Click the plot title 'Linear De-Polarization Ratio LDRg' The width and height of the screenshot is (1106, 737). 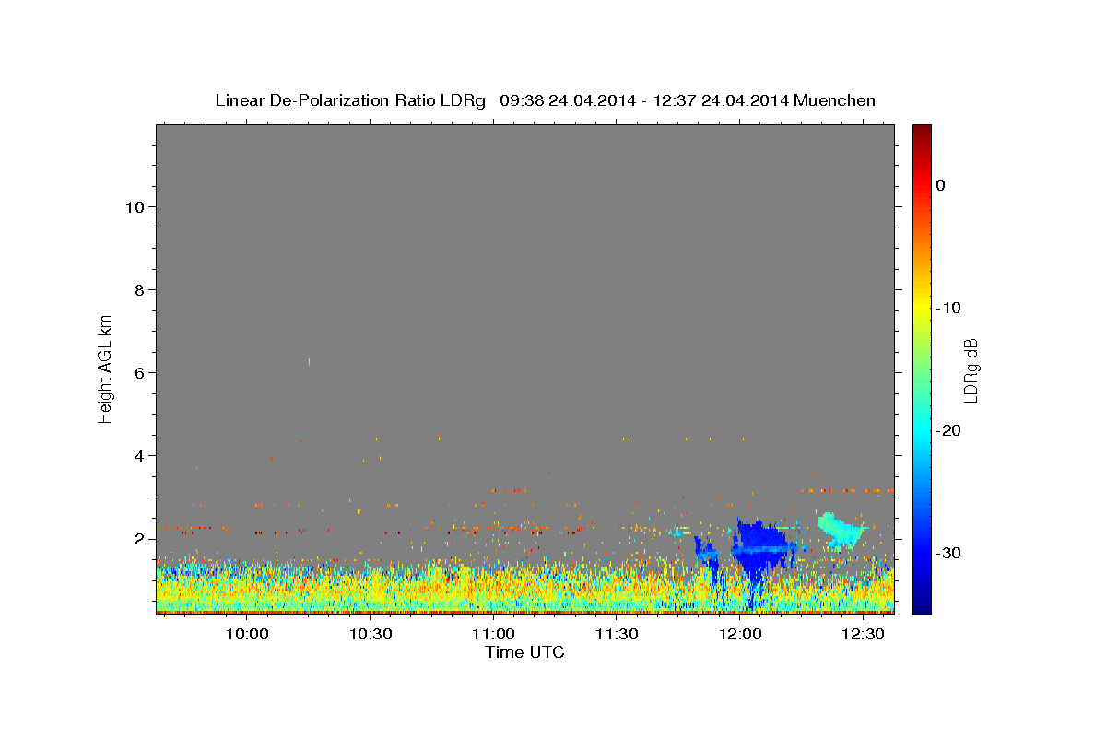(x=350, y=100)
